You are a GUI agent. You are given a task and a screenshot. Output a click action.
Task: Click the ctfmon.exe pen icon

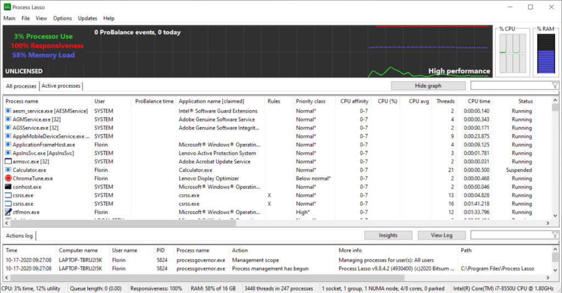[8, 212]
